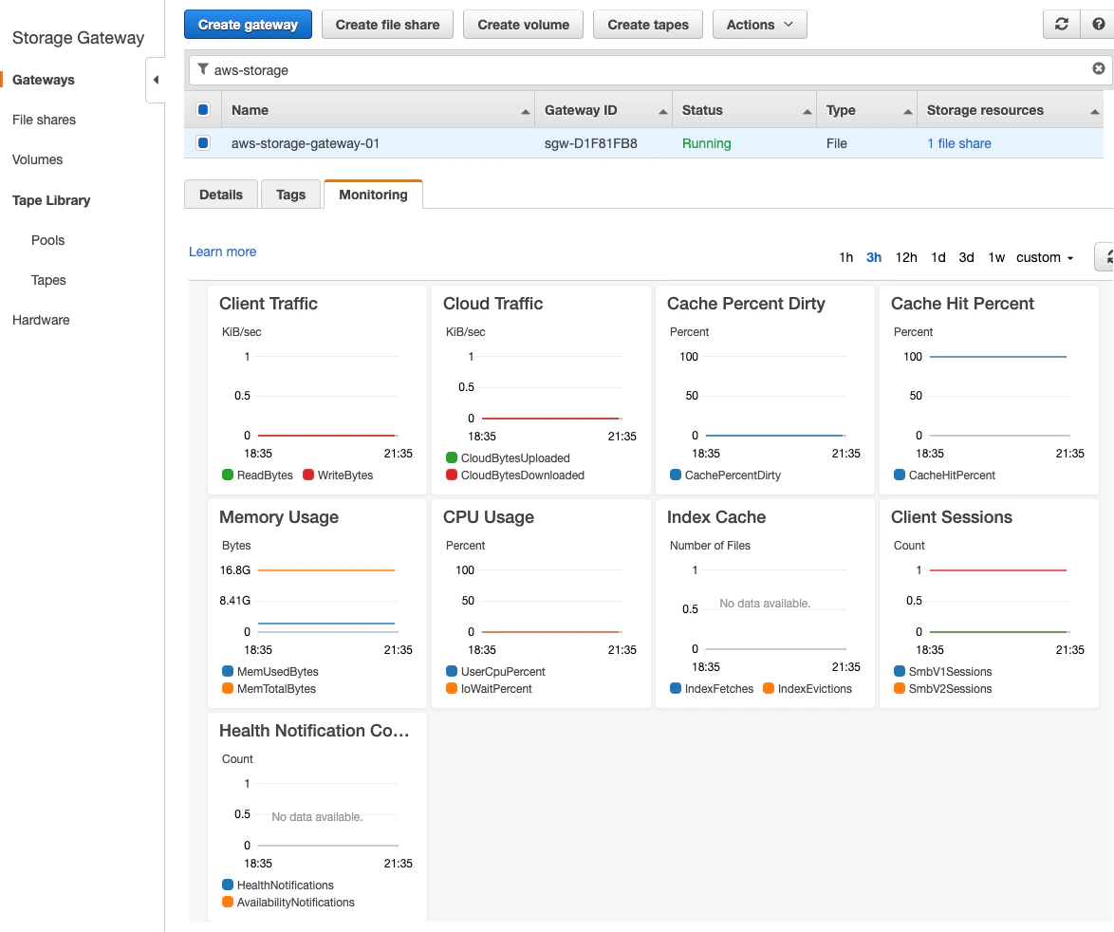1114x932 pixels.
Task: Select the 1w time range
Action: [995, 257]
